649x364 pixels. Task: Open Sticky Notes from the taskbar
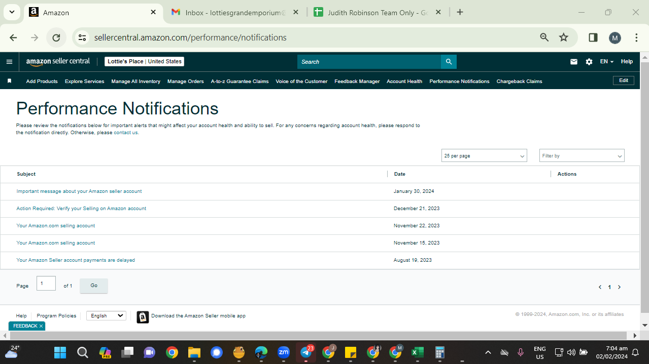350,352
